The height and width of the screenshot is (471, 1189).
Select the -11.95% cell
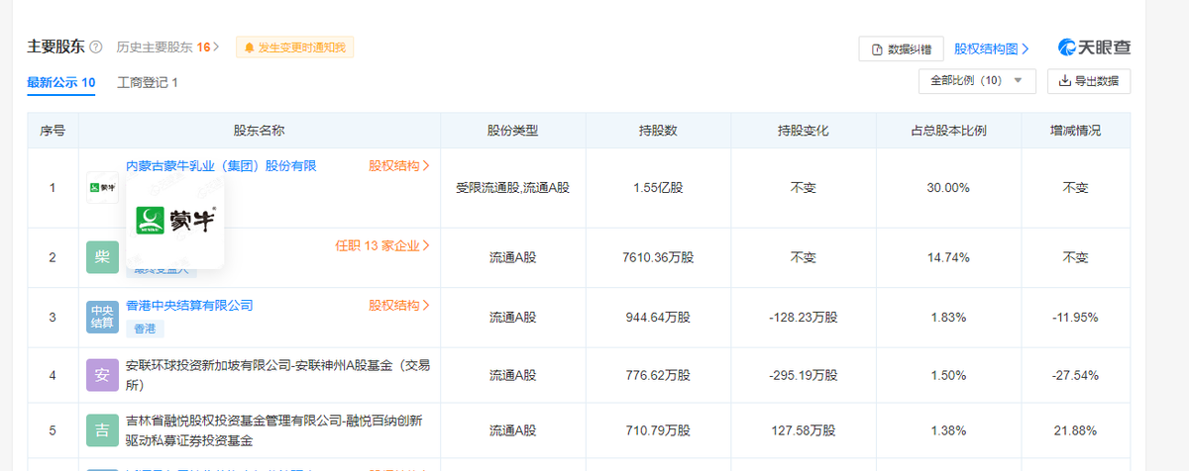[x=1075, y=318]
